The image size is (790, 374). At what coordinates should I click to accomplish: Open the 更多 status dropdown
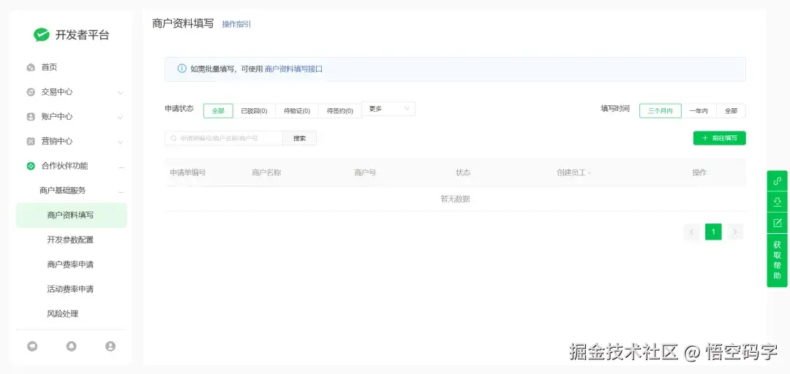[388, 109]
